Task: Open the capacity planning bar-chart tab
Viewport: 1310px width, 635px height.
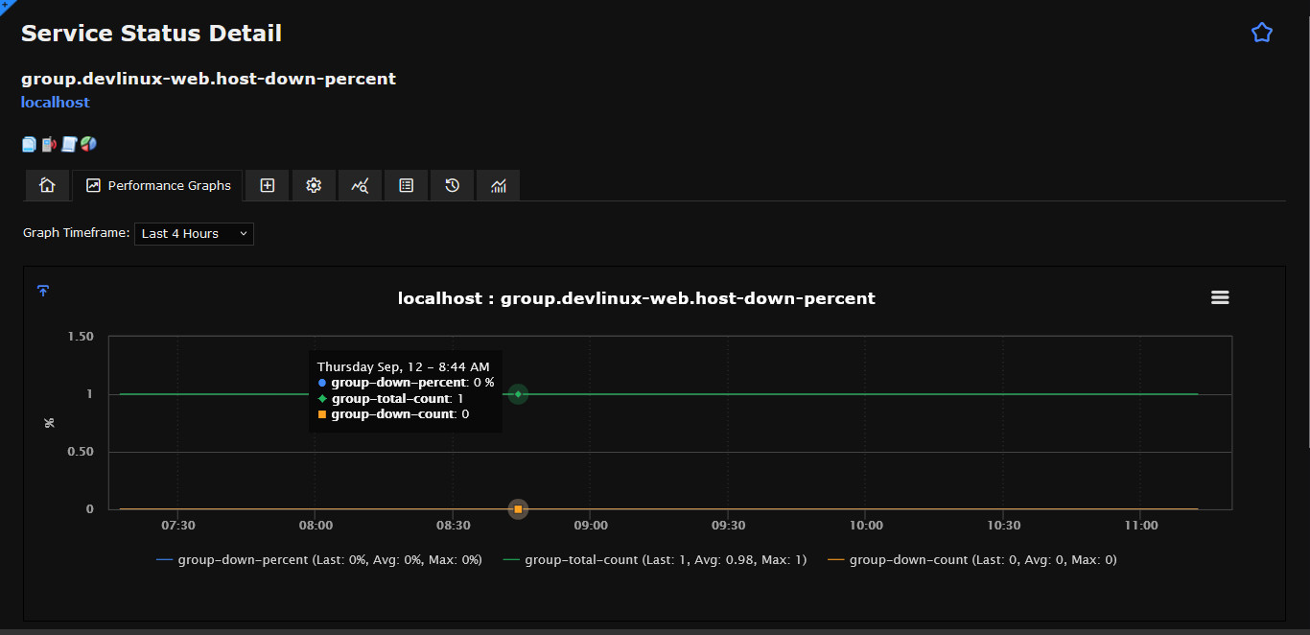Action: click(x=498, y=185)
